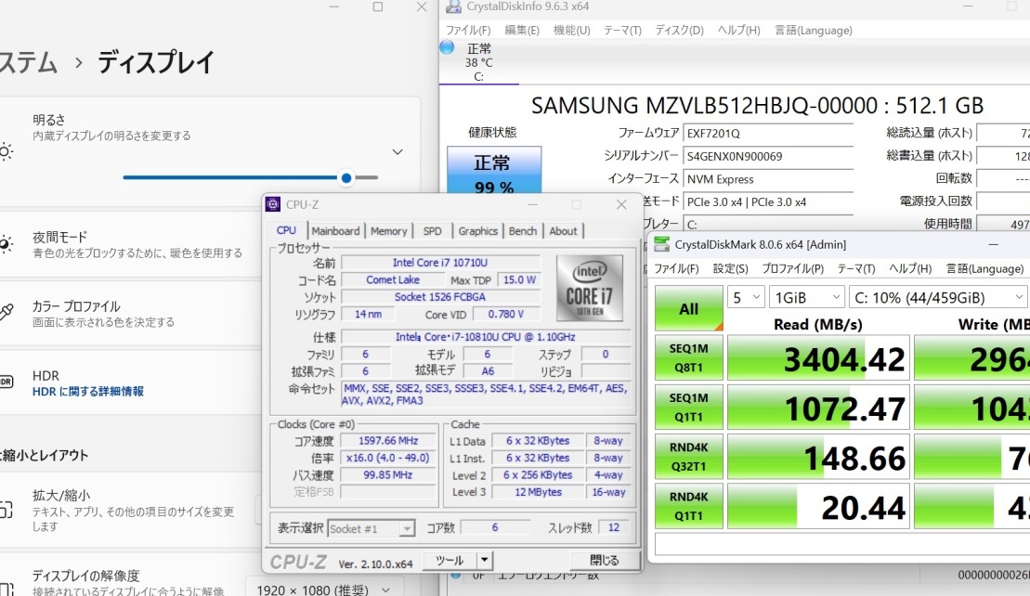Viewport: 1030px width, 596px height.
Task: Switch to the Graphics tab in CPU-Z
Action: pyautogui.click(x=477, y=231)
